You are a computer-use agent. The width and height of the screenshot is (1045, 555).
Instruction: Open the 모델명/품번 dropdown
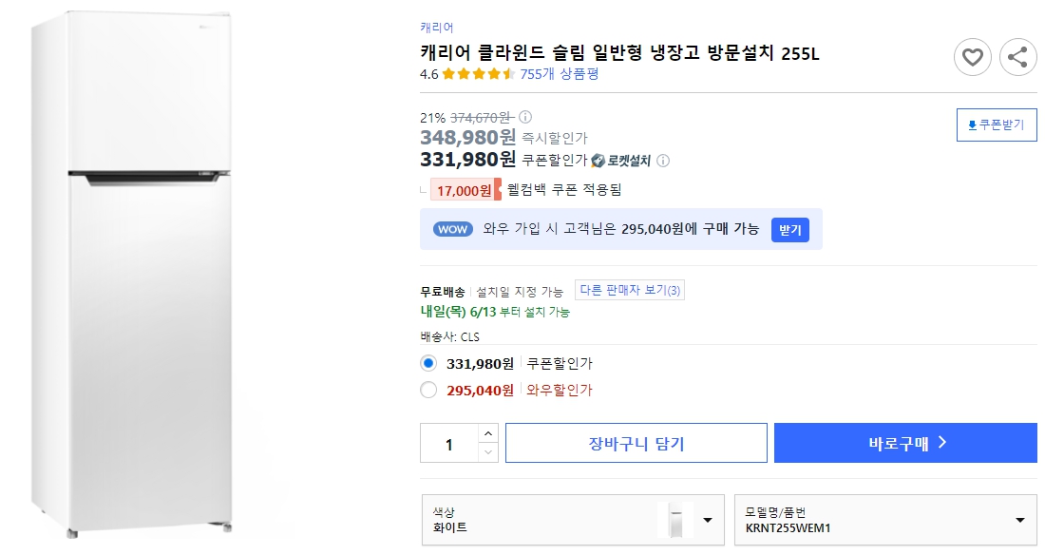pyautogui.click(x=885, y=520)
